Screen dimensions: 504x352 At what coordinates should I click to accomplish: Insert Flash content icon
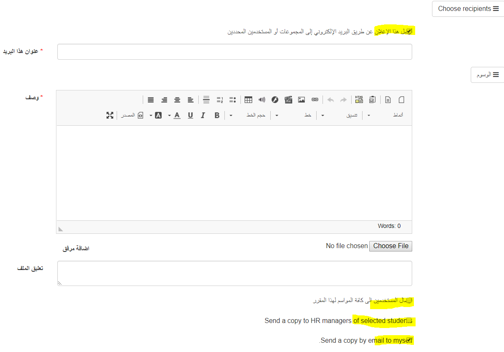point(275,100)
